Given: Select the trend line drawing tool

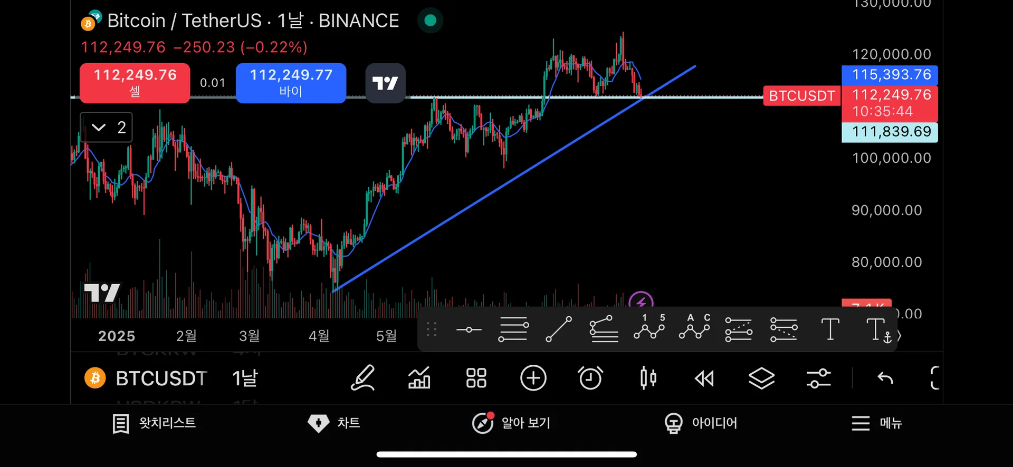Looking at the screenshot, I should [558, 329].
